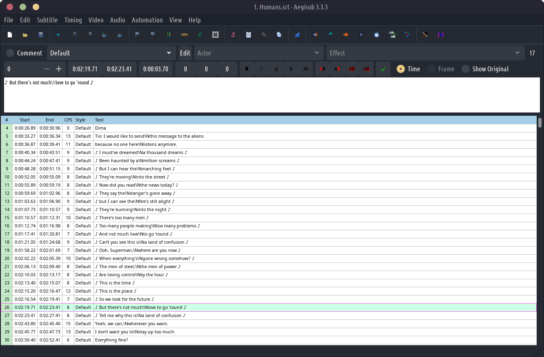The width and height of the screenshot is (544, 357).
Task: Open the Automation menu
Action: (147, 20)
